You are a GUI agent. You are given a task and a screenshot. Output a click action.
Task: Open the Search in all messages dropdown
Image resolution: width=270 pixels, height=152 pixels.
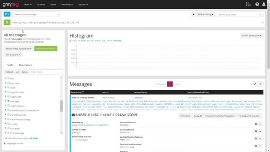pos(36,14)
